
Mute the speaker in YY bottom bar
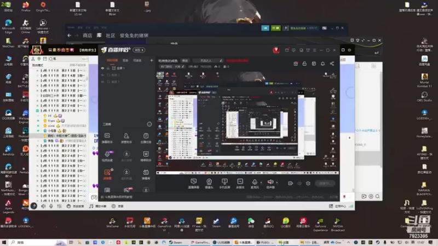(44, 206)
